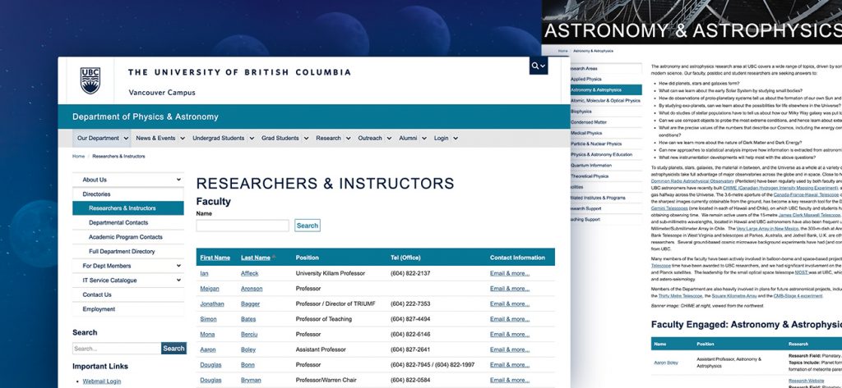
Task: Sort table by First Name header
Action: pos(215,258)
